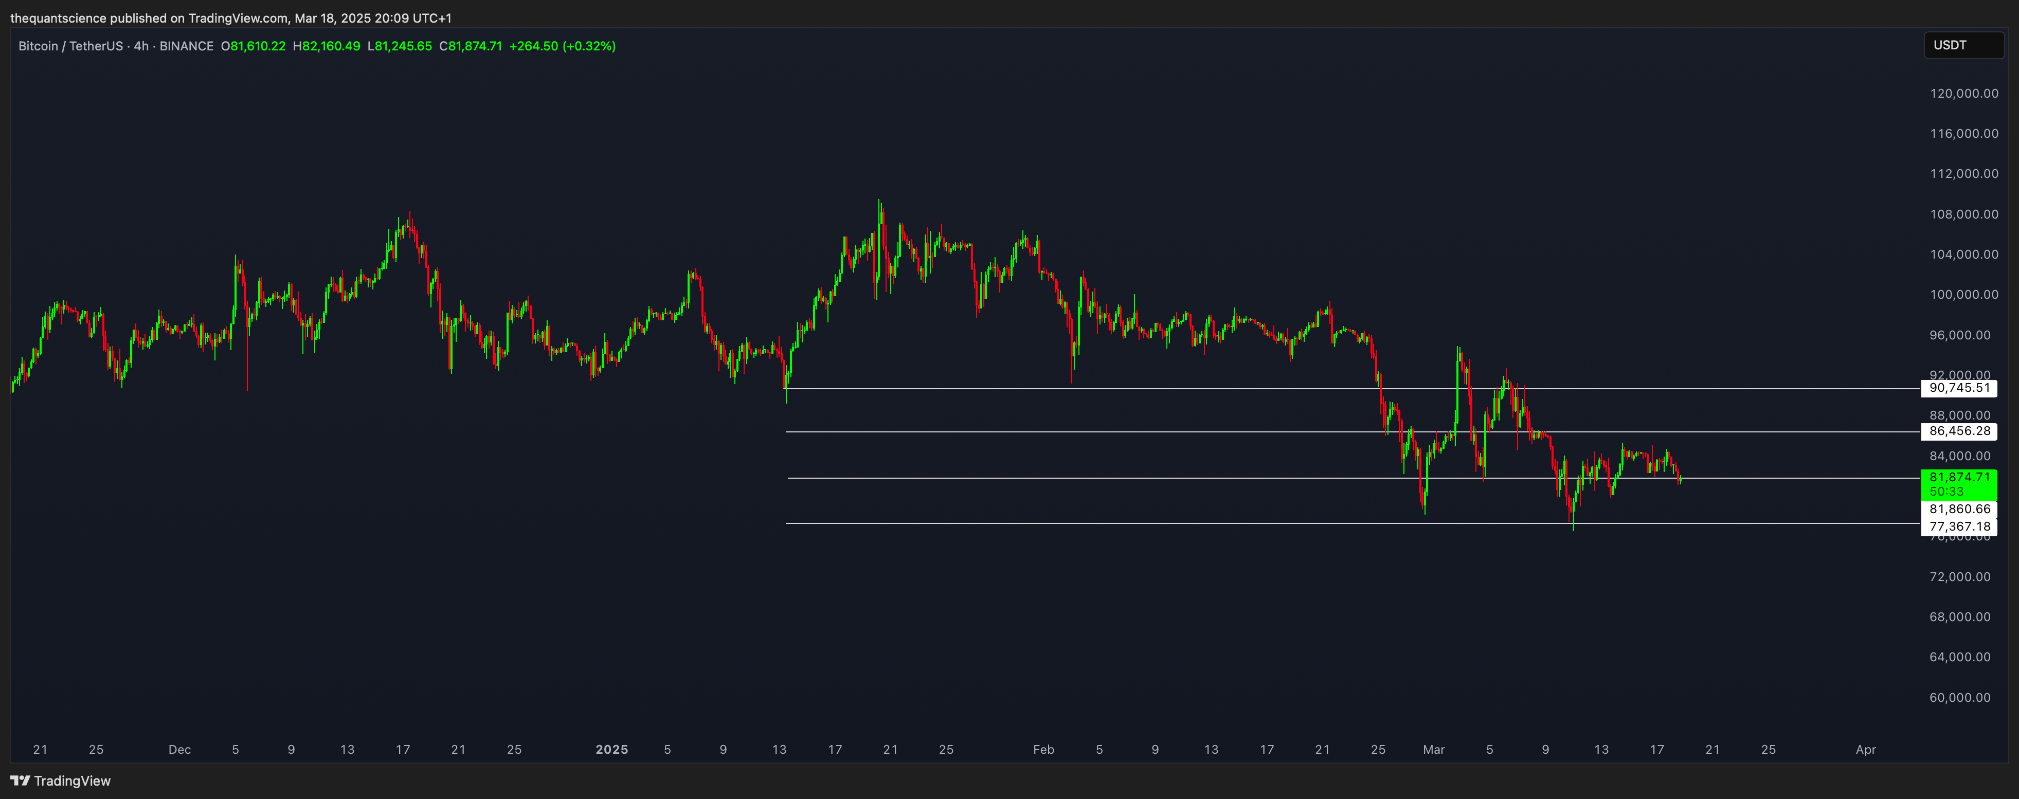Click the 116,000.00 price axis value
Image resolution: width=2019 pixels, height=799 pixels.
tap(1963, 134)
